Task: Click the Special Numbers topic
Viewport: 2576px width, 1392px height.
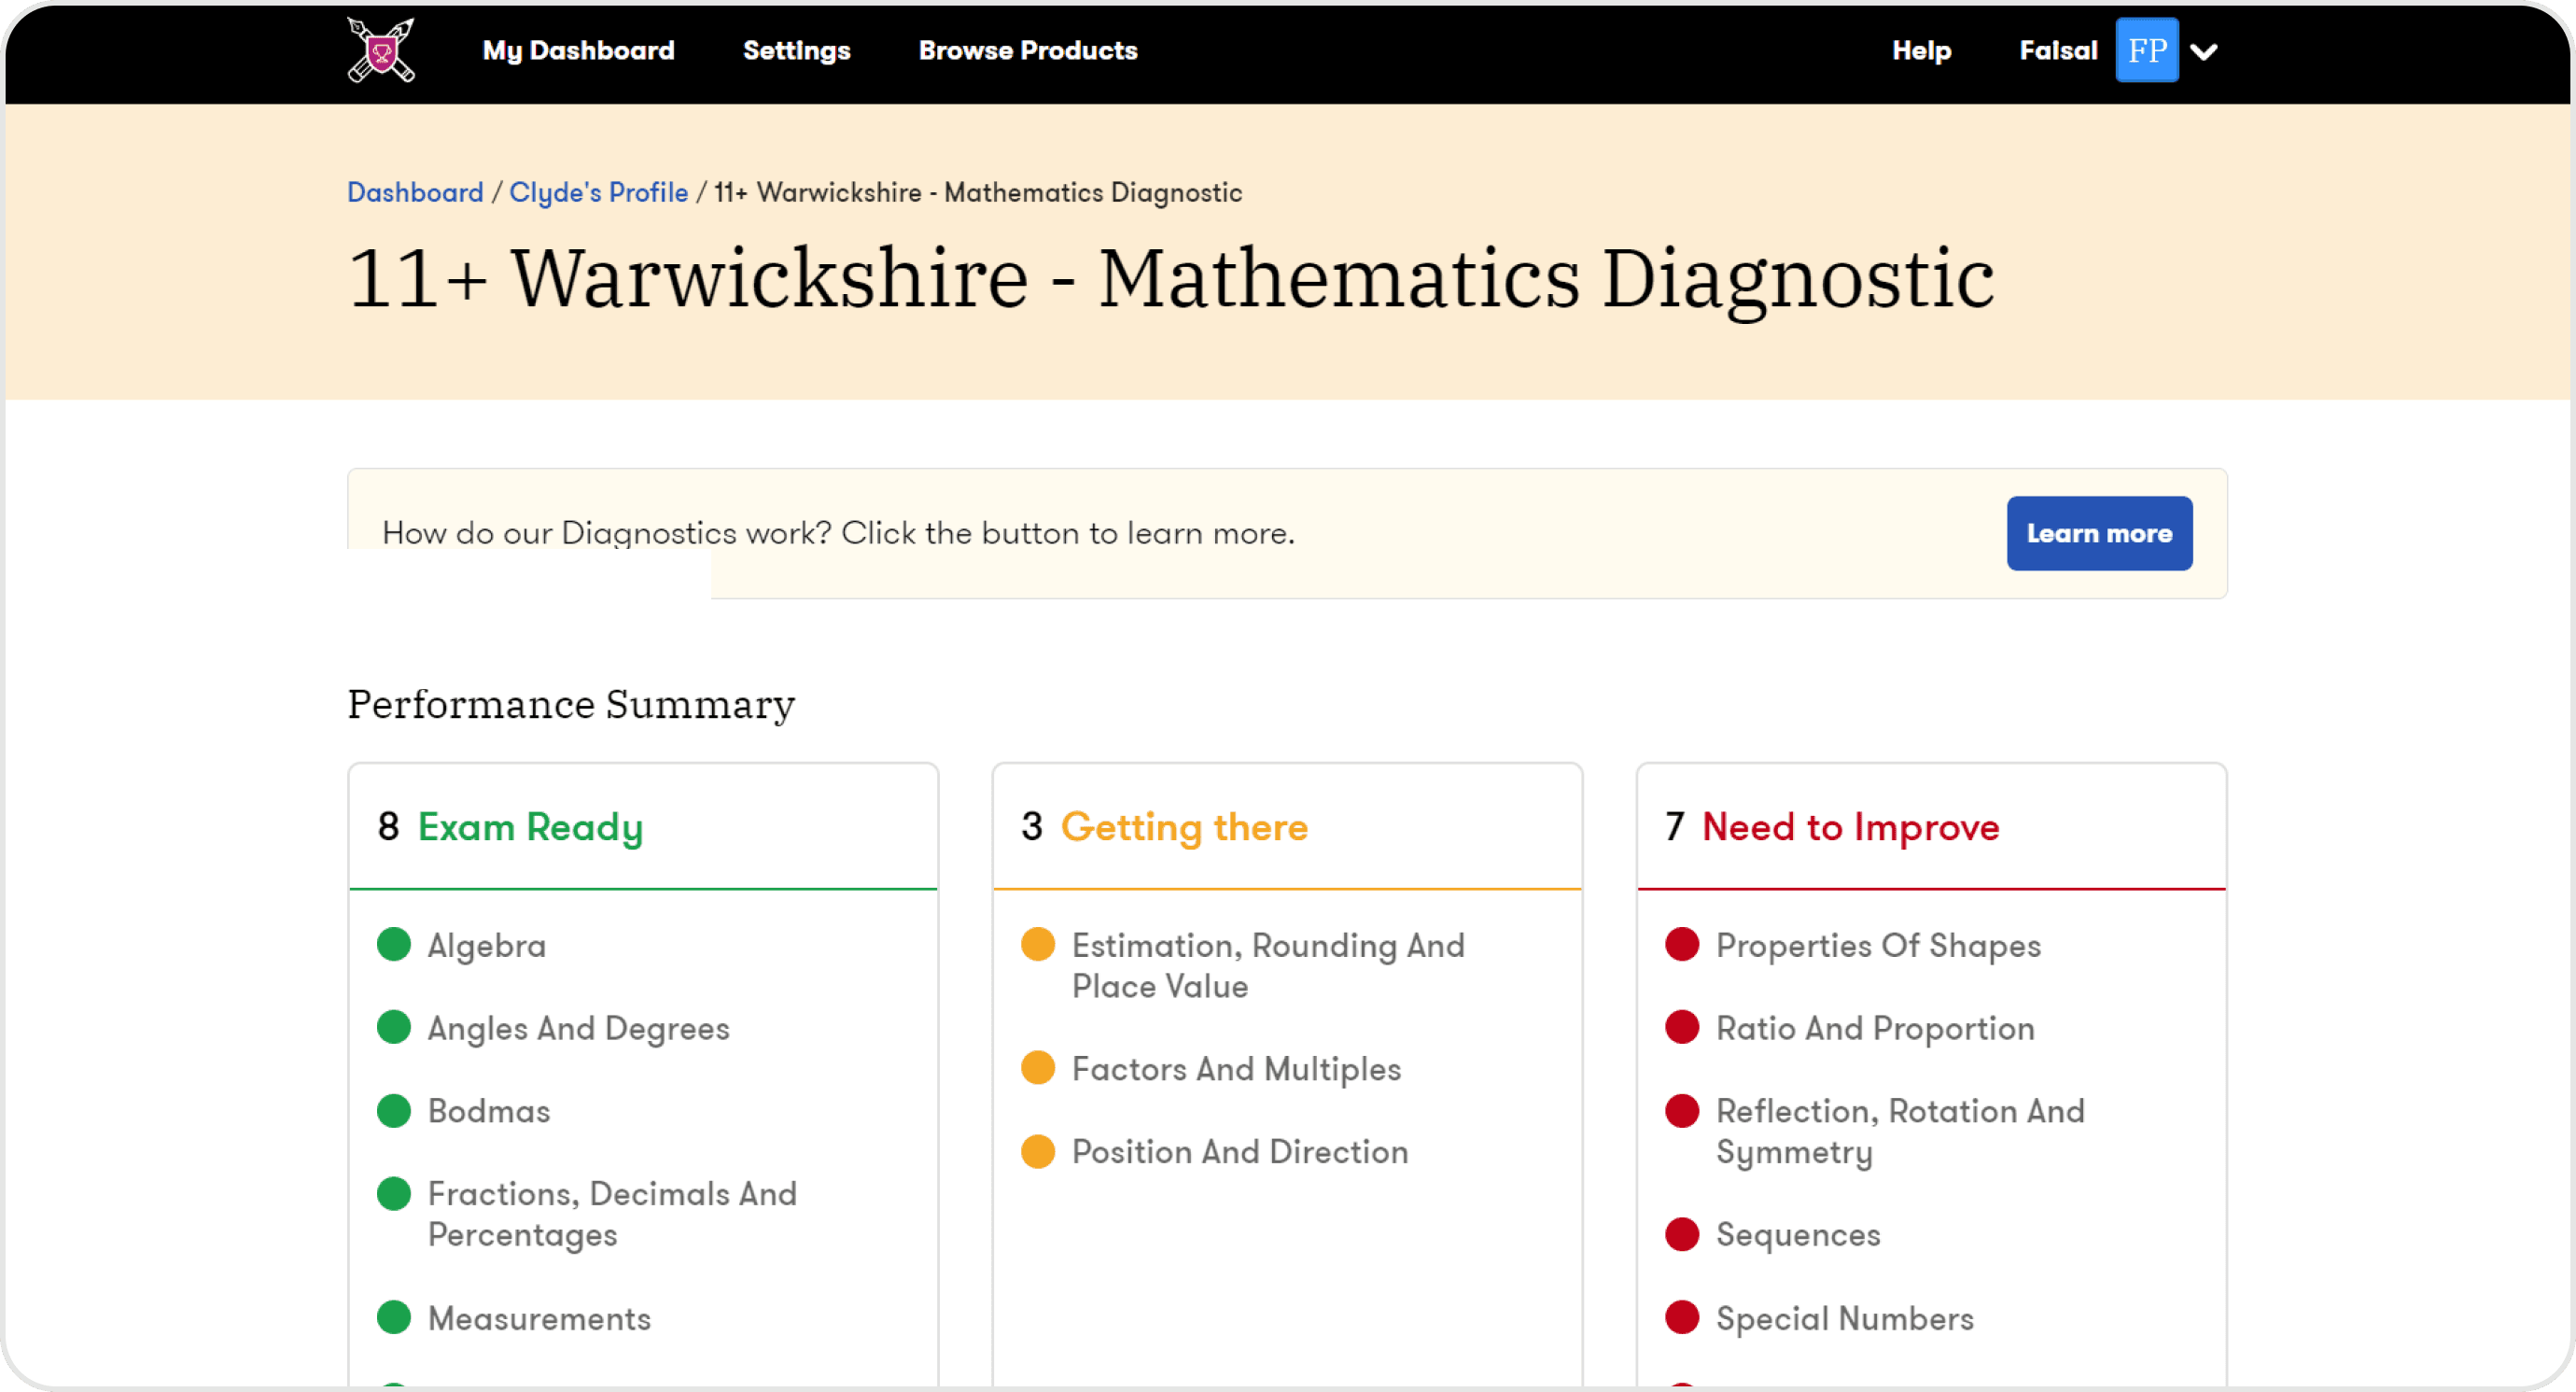Action: 1845,1319
